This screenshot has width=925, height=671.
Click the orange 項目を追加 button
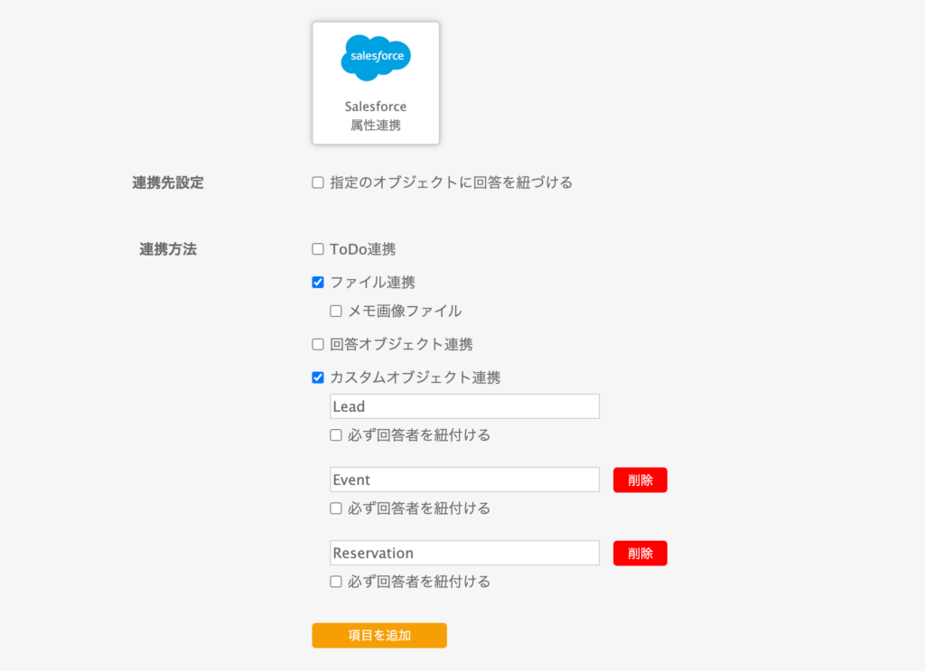[x=379, y=635]
